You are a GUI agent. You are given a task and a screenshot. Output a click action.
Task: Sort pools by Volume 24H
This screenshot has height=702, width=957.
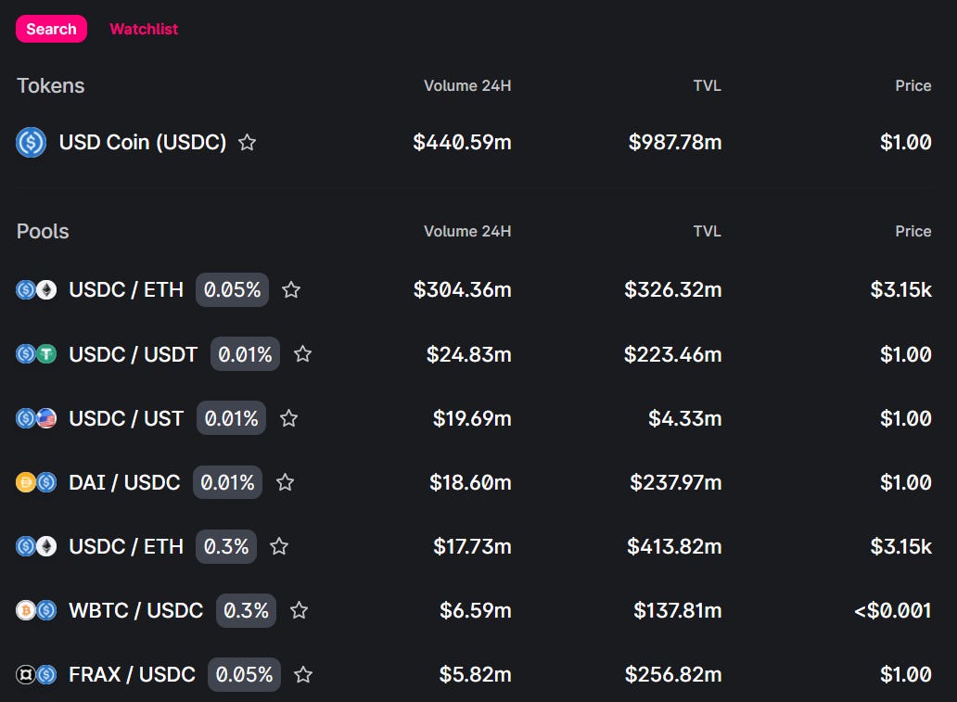(467, 231)
